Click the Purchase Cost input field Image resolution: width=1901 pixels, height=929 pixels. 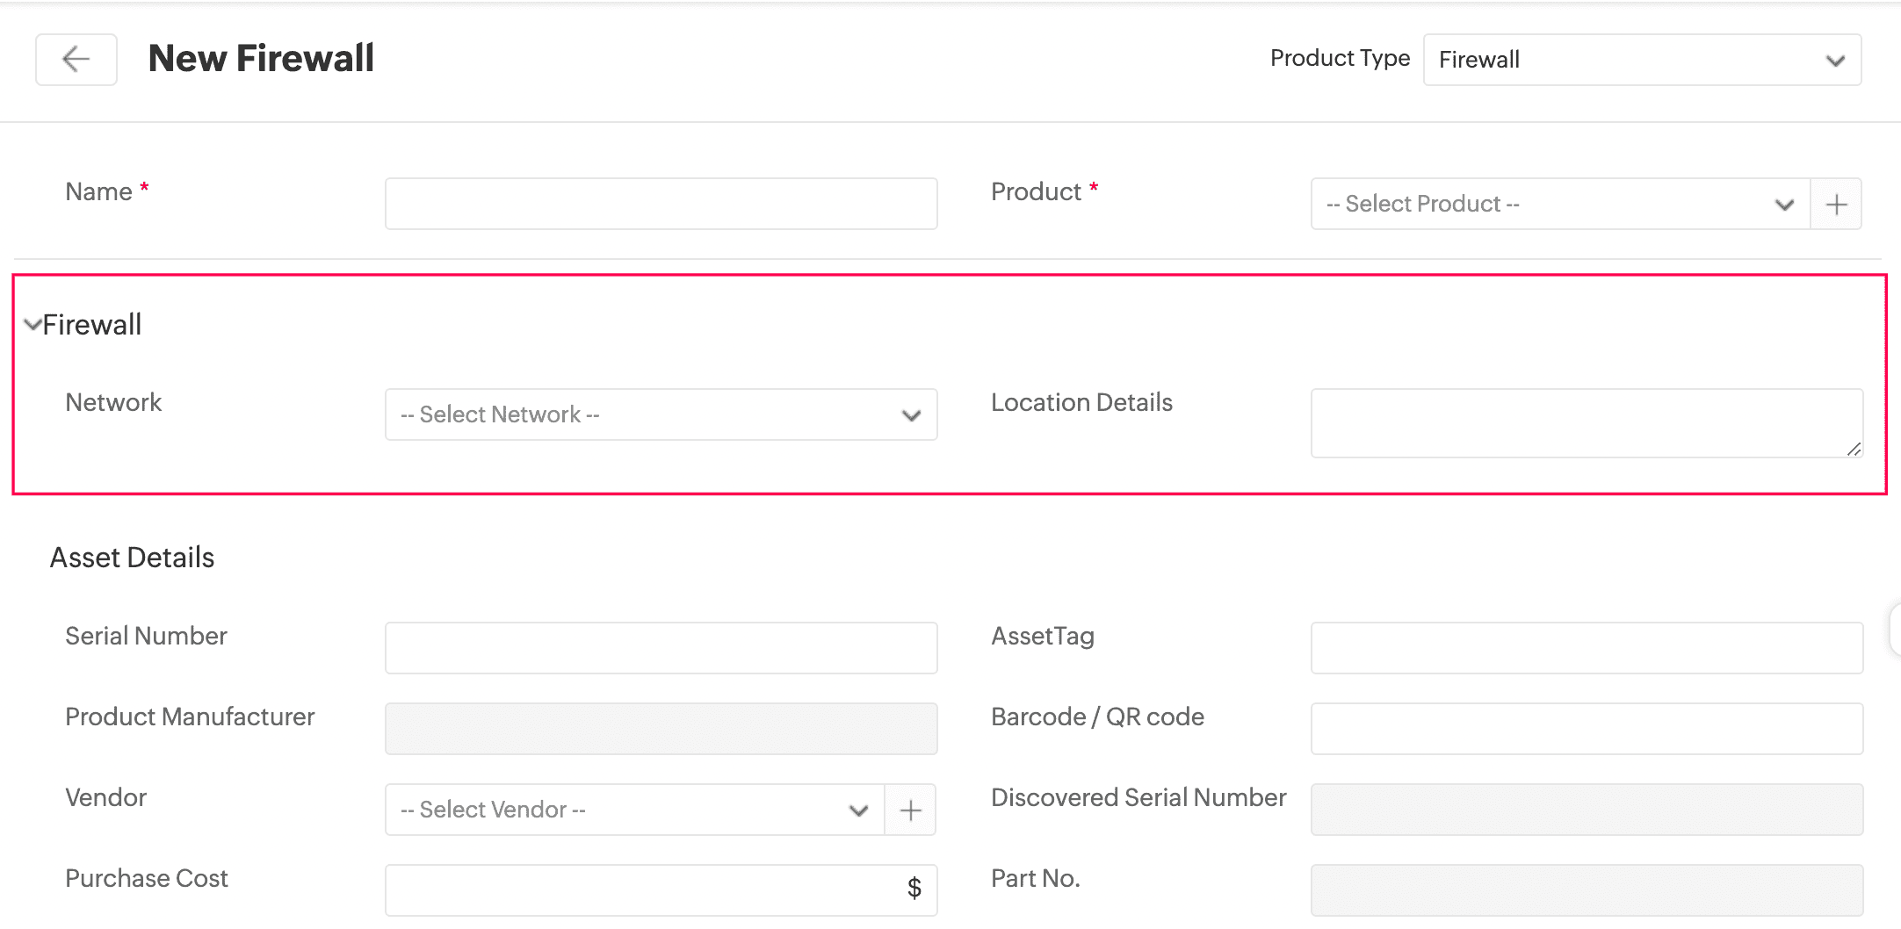[x=641, y=890]
